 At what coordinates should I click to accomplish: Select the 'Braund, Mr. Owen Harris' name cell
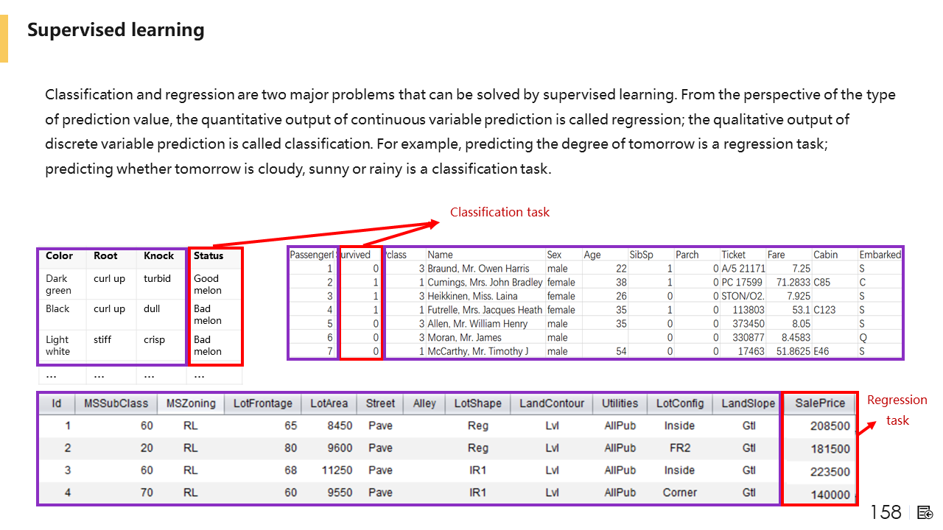click(478, 269)
